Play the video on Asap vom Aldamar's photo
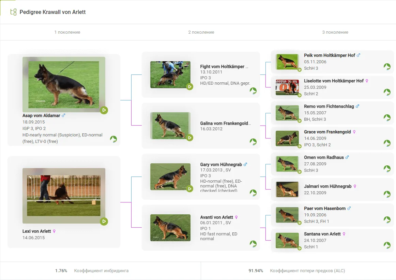Image resolution: width=396 pixels, height=280 pixels. point(104,110)
